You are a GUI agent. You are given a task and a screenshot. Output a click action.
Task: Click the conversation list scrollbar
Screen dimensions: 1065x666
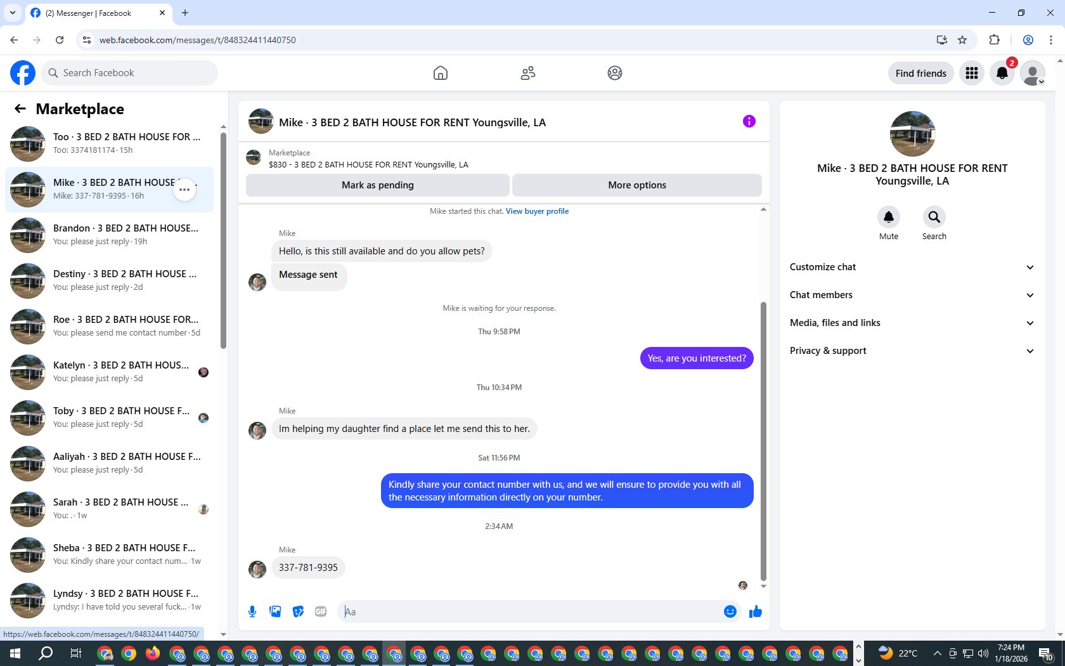[x=223, y=241]
